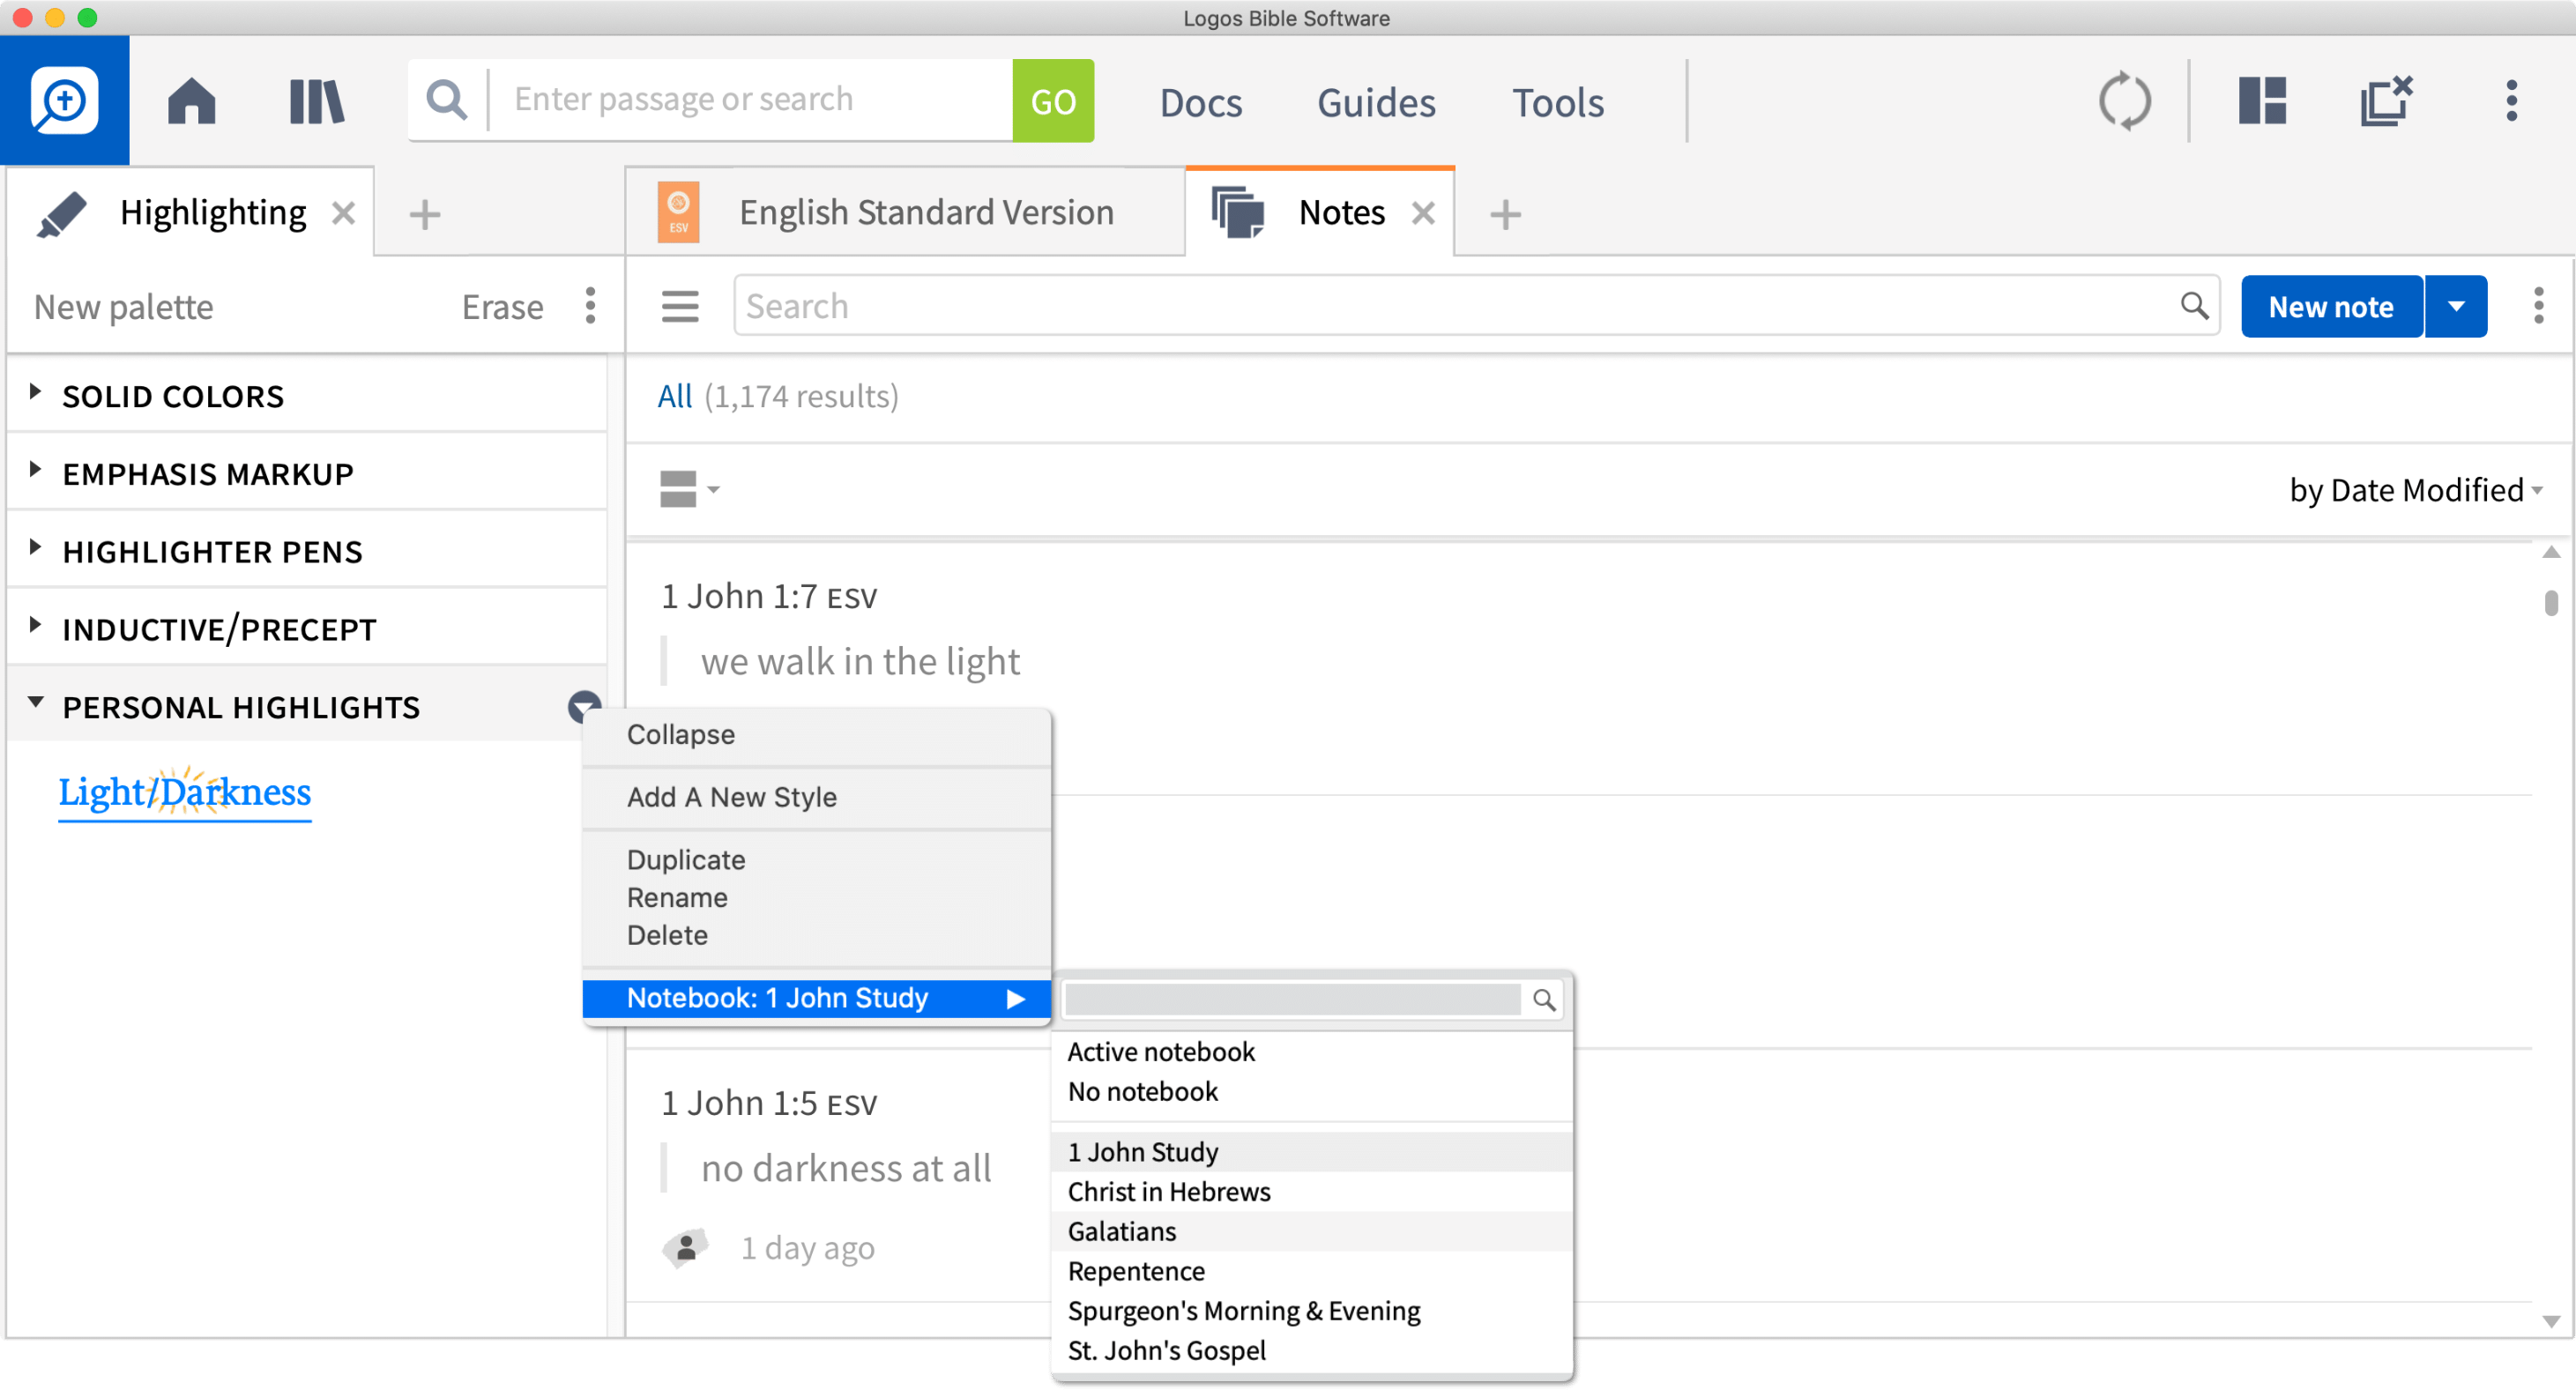Open the Tools menu

(1557, 102)
